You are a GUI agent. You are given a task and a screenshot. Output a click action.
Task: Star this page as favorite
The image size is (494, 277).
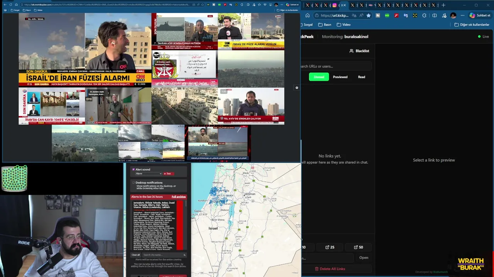(x=369, y=15)
